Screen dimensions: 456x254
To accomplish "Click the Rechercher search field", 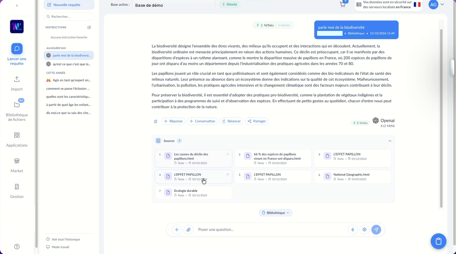I will 69,16.
